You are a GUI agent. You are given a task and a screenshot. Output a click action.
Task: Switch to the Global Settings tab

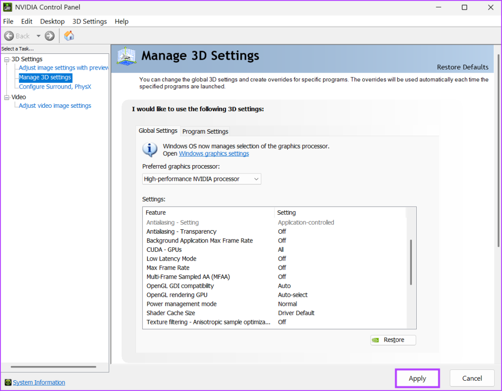[x=158, y=131]
